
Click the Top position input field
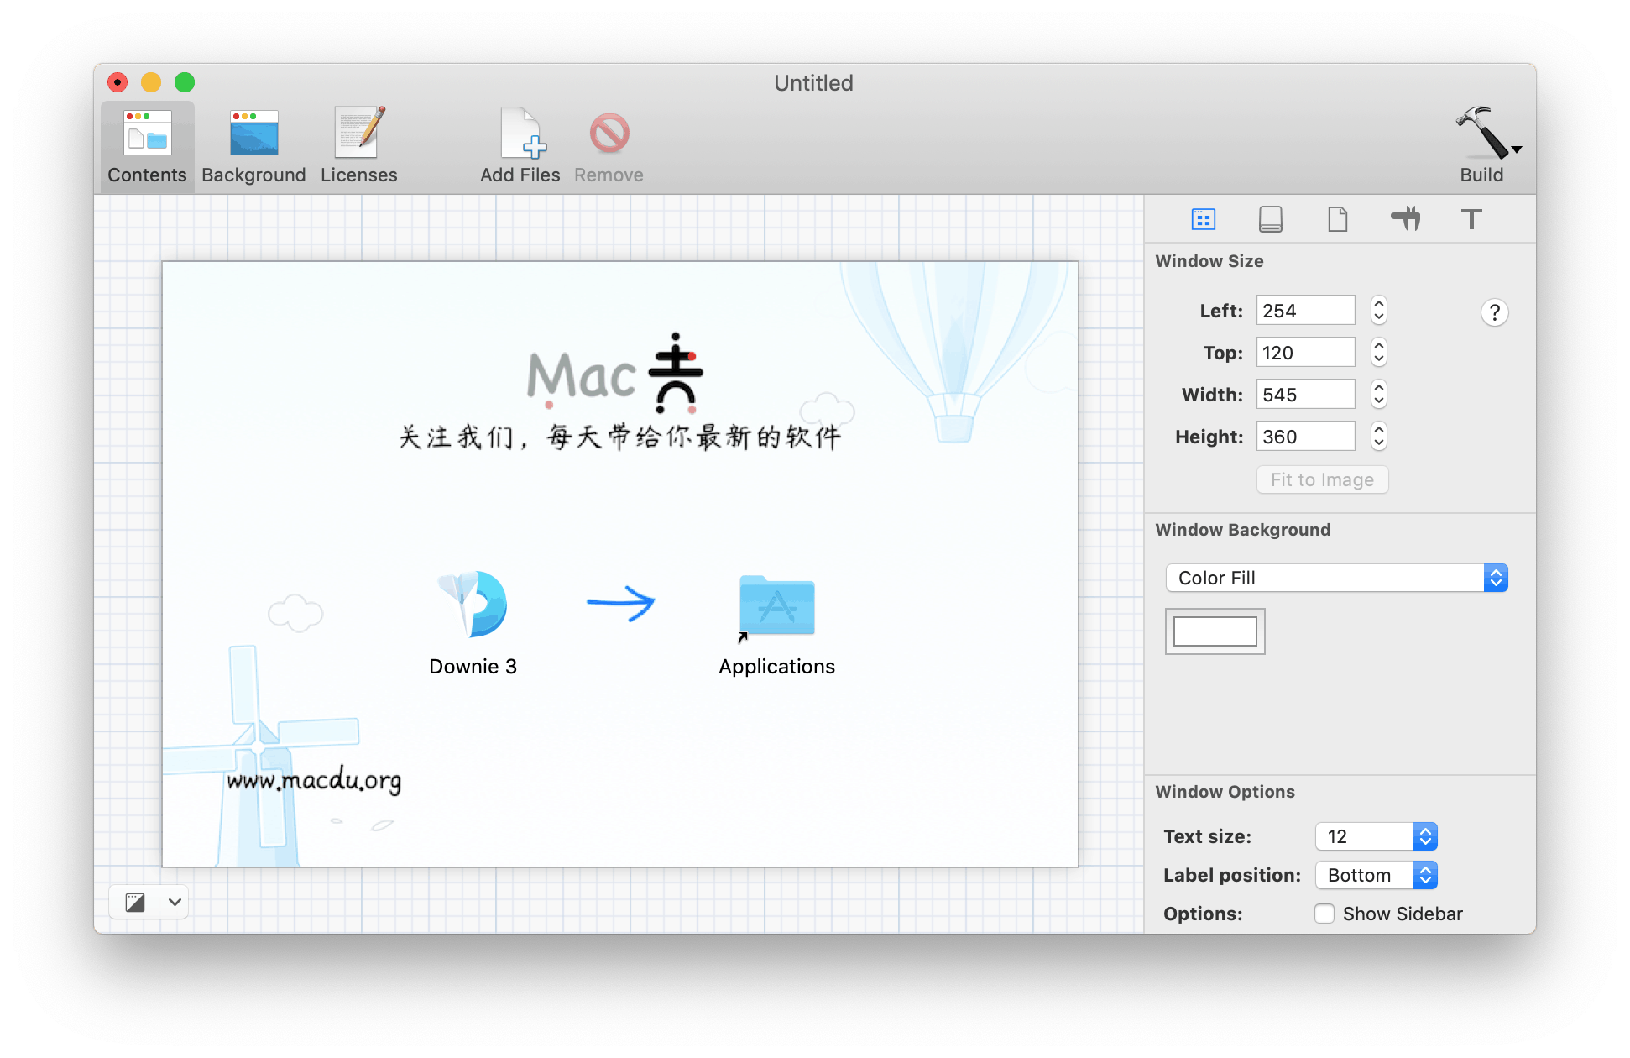(1305, 353)
